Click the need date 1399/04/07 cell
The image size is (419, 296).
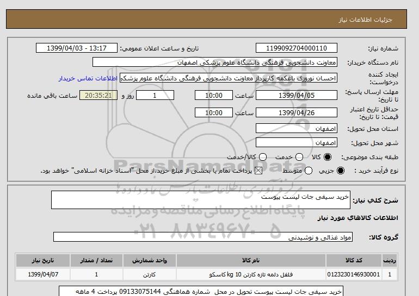point(43,274)
